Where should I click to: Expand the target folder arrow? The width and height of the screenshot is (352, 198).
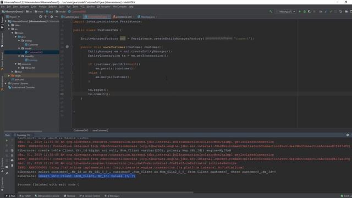point(9,76)
